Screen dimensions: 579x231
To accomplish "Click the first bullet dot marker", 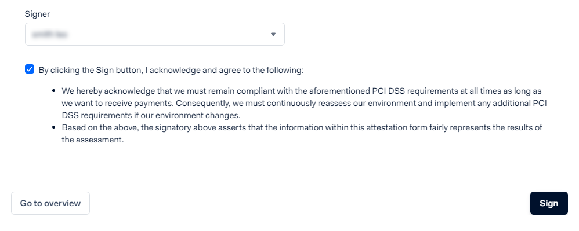I will pyautogui.click(x=54, y=91).
